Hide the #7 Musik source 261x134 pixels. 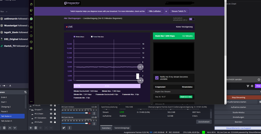tap(51, 105)
